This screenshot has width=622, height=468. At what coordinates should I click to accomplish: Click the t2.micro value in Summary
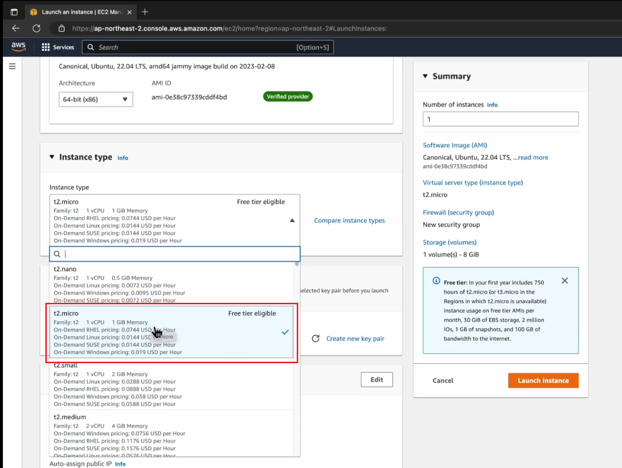point(435,195)
